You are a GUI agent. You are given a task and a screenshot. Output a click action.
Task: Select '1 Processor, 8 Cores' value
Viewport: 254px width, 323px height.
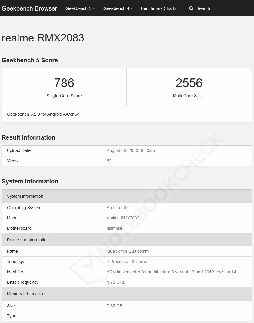pyautogui.click(x=127, y=262)
